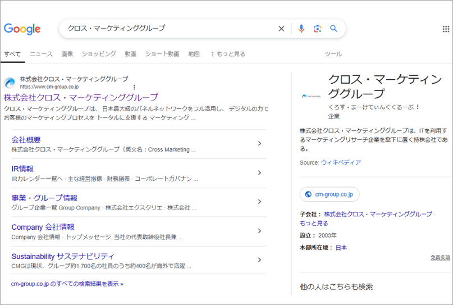
Task: Switch to the 画像 tab
Action: (x=67, y=54)
